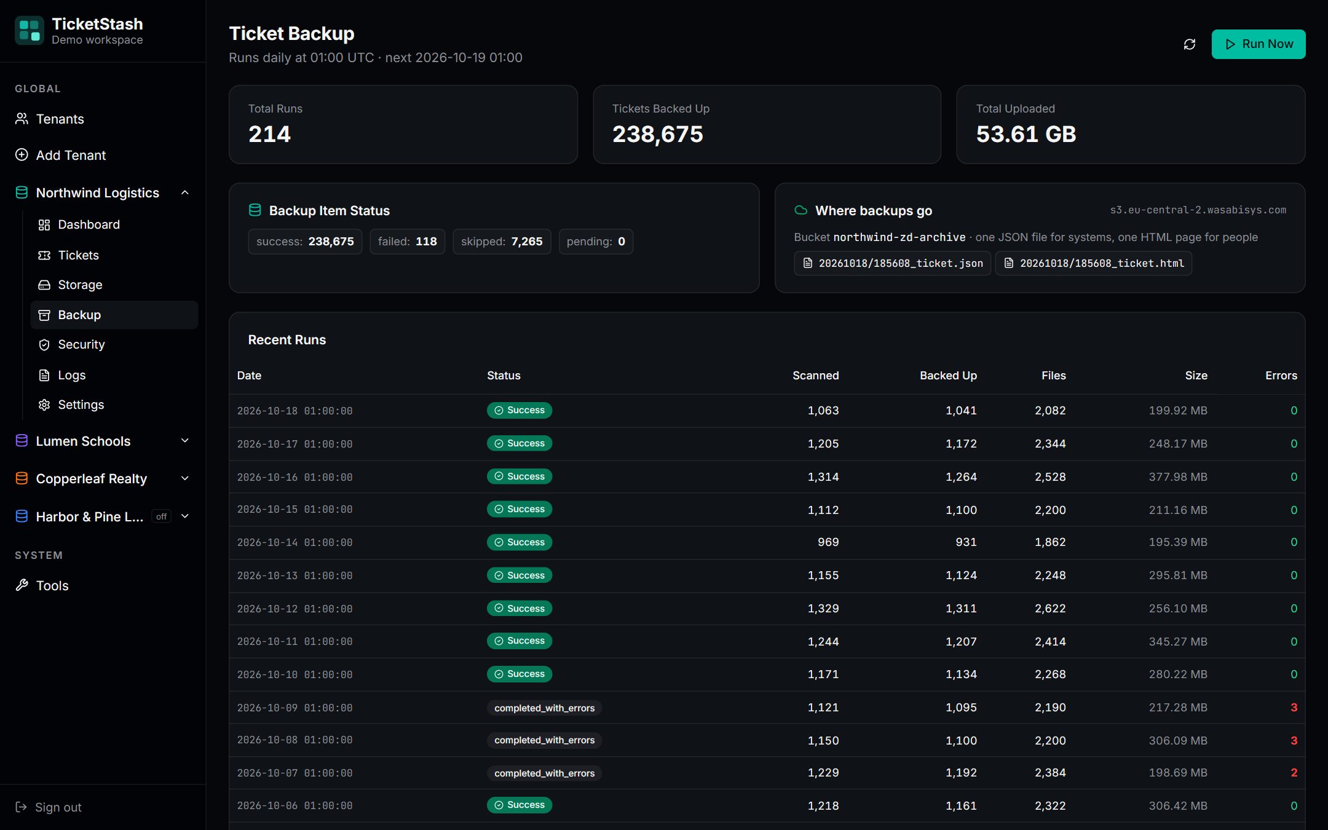Click the success: 238,675 status chip
This screenshot has height=830, width=1328.
pos(305,242)
